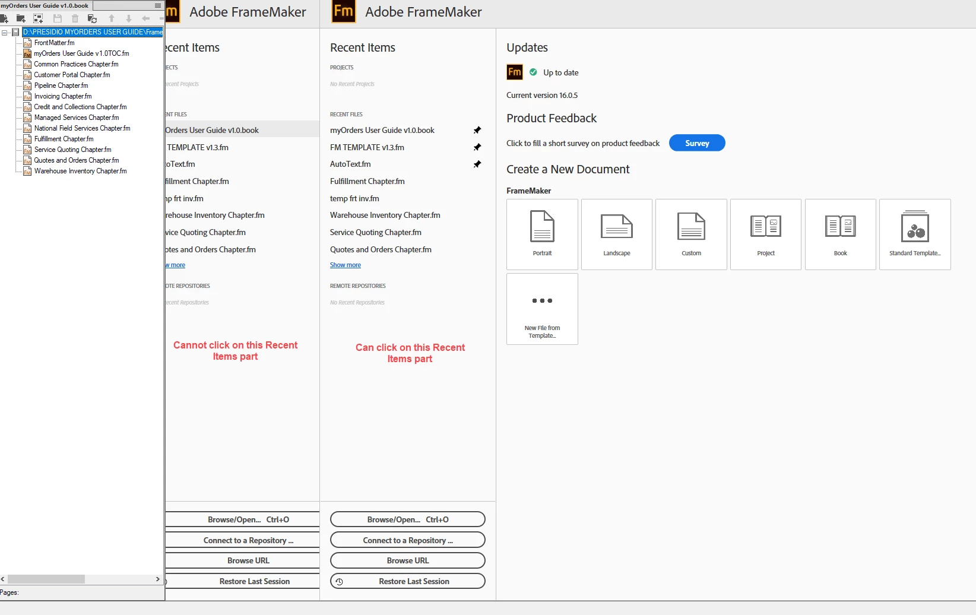Click the rounded Connect to a Repository button

(x=408, y=540)
